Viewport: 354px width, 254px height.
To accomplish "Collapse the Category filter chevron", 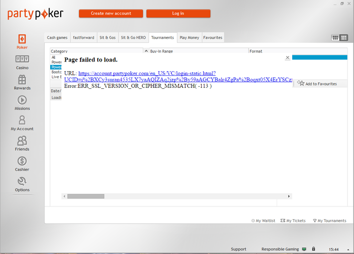I will point(146,51).
